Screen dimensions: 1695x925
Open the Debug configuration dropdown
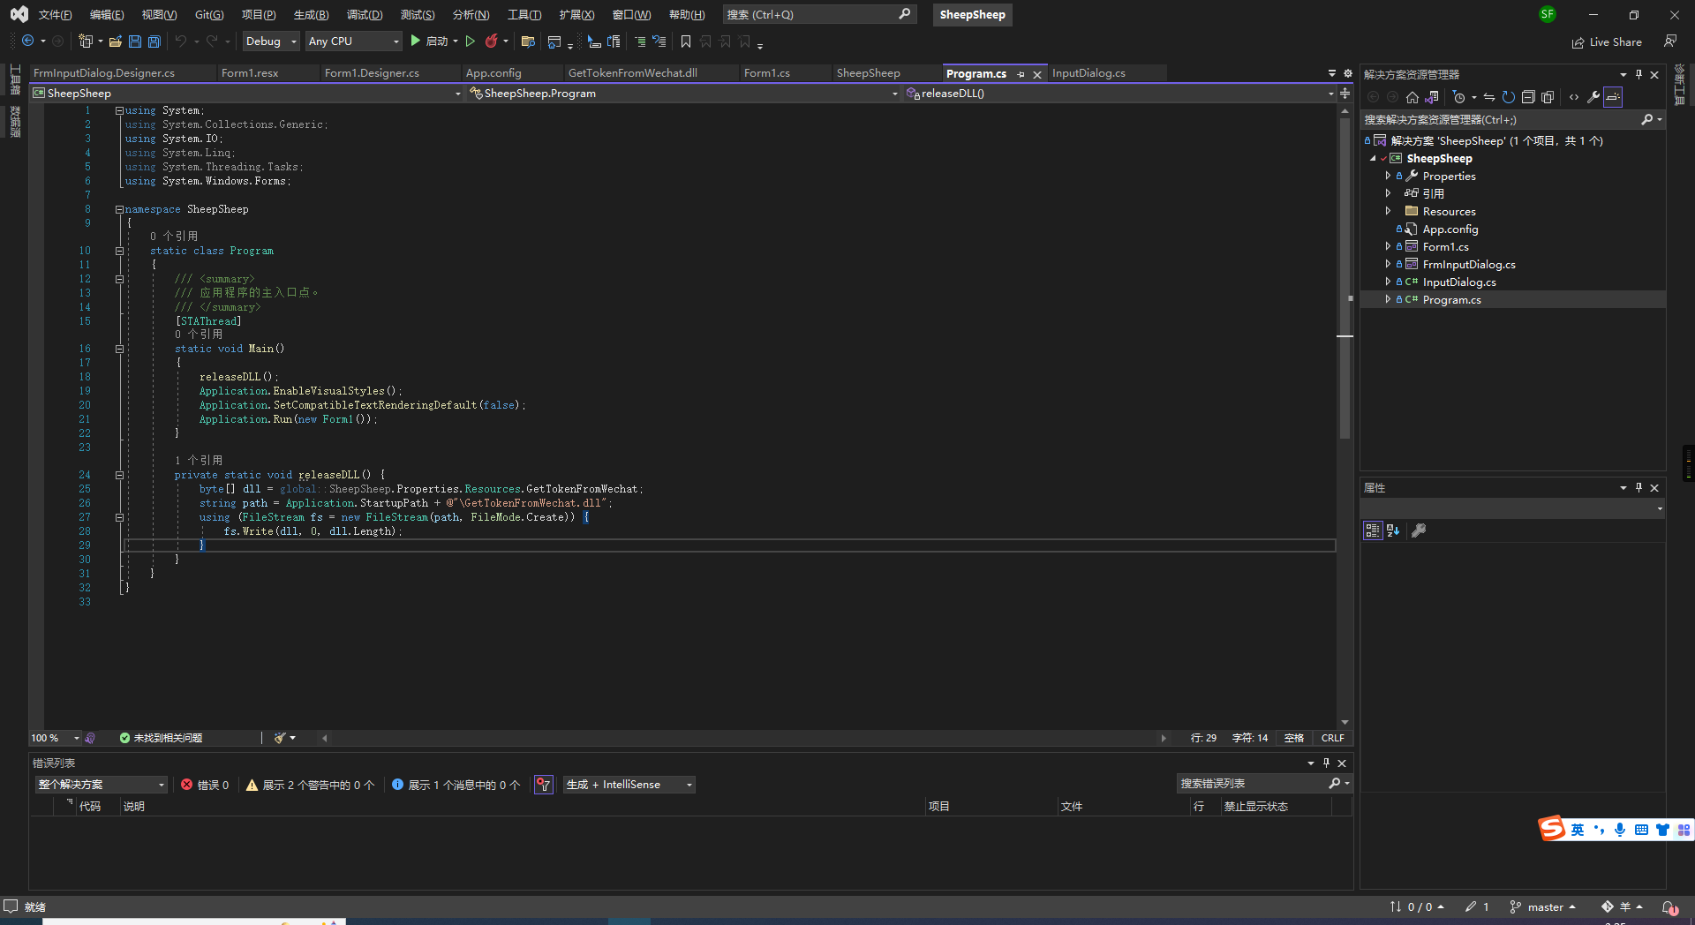click(x=269, y=41)
